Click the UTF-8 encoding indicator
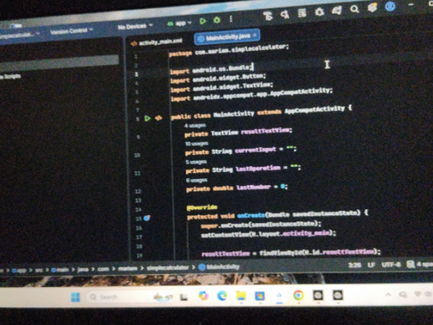This screenshot has height=325, width=433. click(x=391, y=264)
